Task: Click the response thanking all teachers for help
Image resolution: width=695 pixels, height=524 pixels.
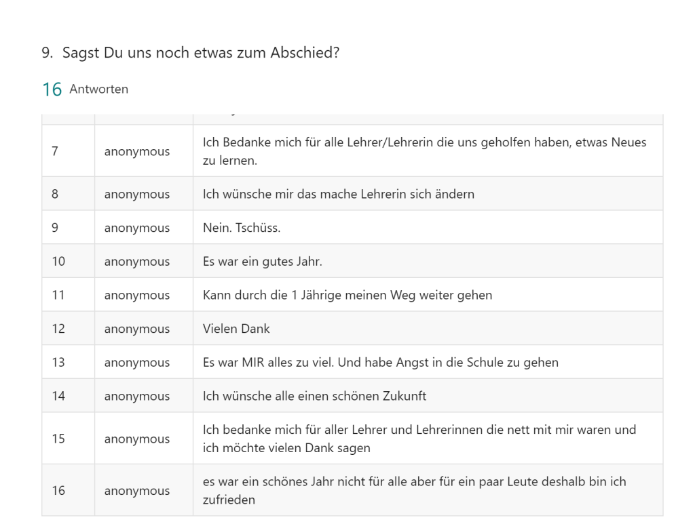Action: tap(424, 151)
